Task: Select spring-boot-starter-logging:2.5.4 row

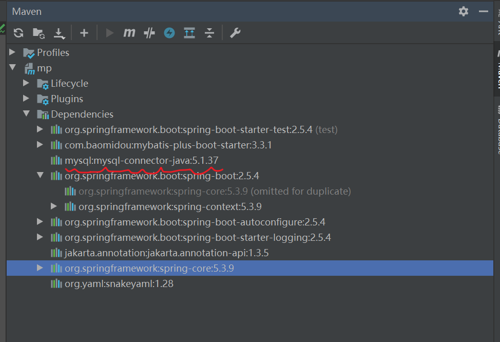Action: pyautogui.click(x=250, y=237)
